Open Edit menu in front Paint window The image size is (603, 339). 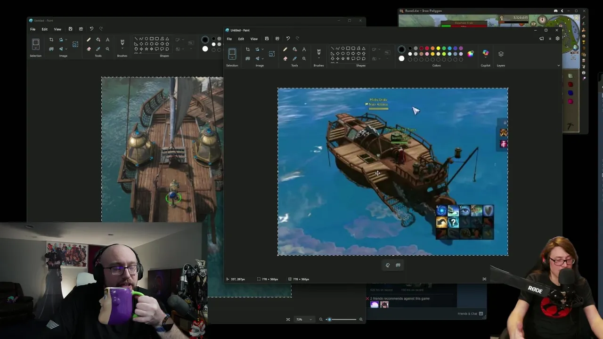[x=241, y=39]
